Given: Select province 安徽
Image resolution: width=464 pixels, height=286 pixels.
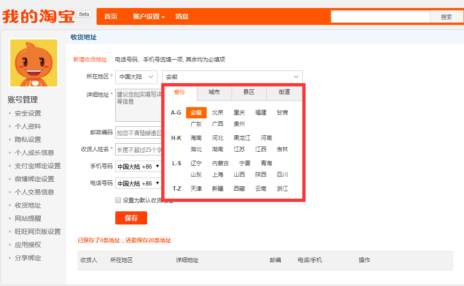Looking at the screenshot, I should pyautogui.click(x=196, y=113).
